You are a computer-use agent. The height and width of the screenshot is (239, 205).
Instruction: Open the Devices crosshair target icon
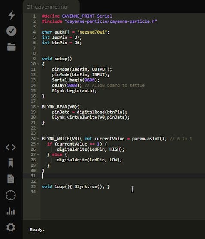pyautogui.click(x=11, y=195)
